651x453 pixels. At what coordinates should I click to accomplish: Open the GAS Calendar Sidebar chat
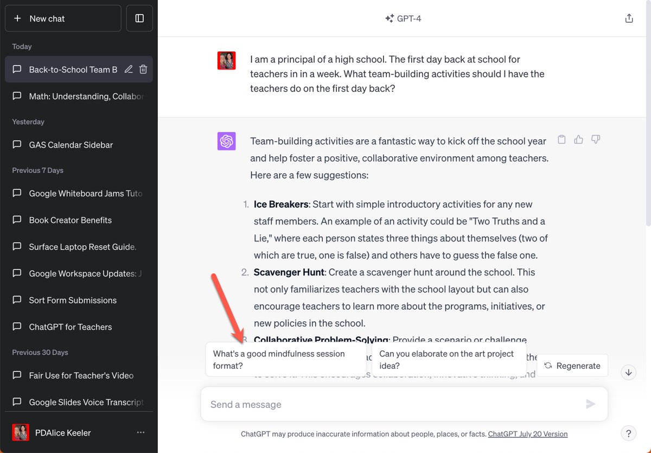[x=79, y=145]
